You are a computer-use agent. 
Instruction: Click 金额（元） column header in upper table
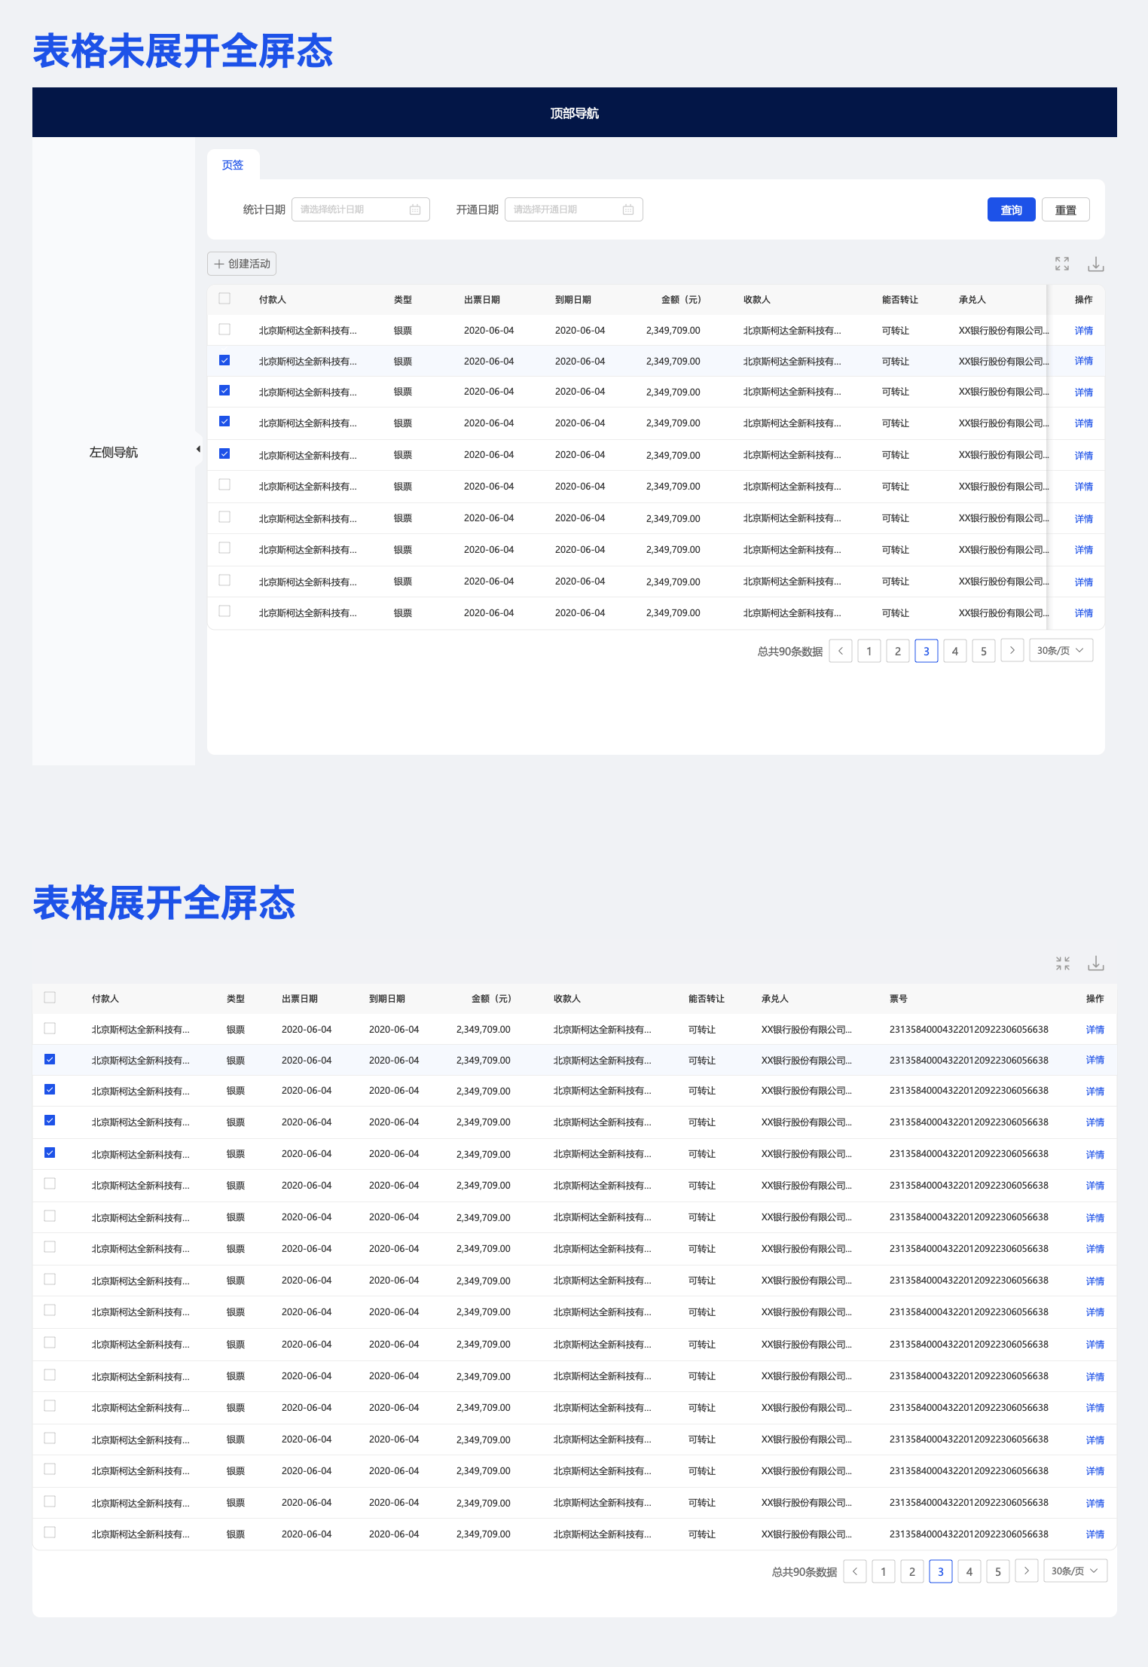tap(681, 300)
